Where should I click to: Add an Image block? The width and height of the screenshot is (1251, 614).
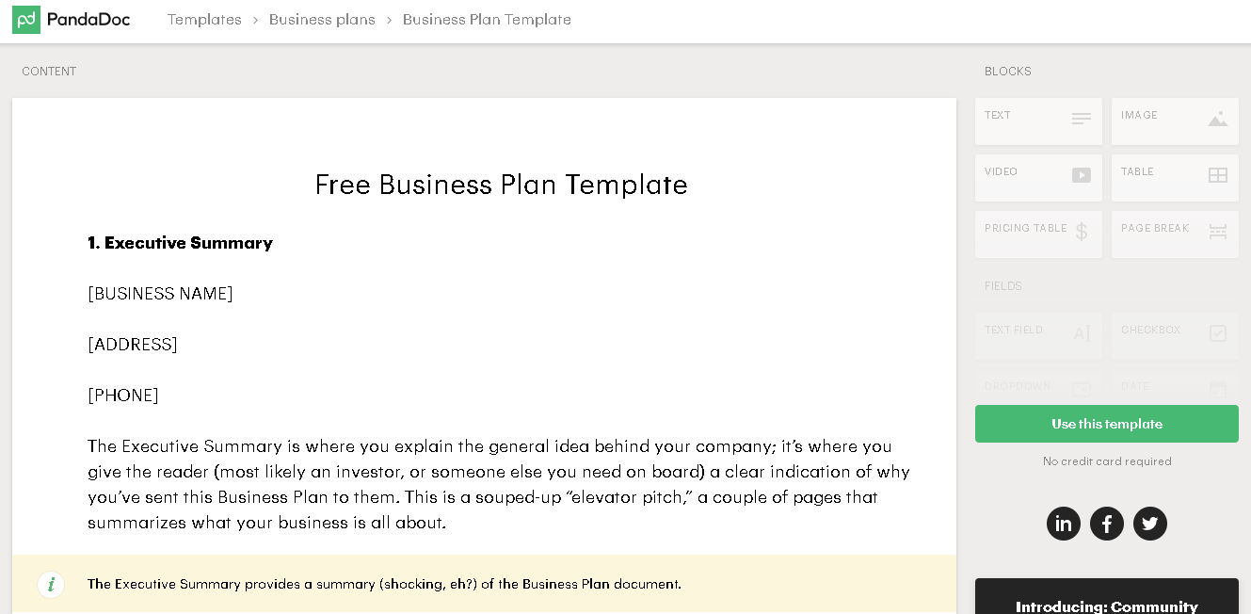click(x=1175, y=121)
